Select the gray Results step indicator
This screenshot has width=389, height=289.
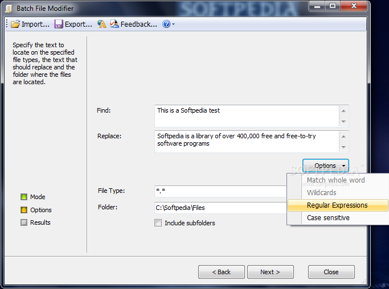[24, 222]
